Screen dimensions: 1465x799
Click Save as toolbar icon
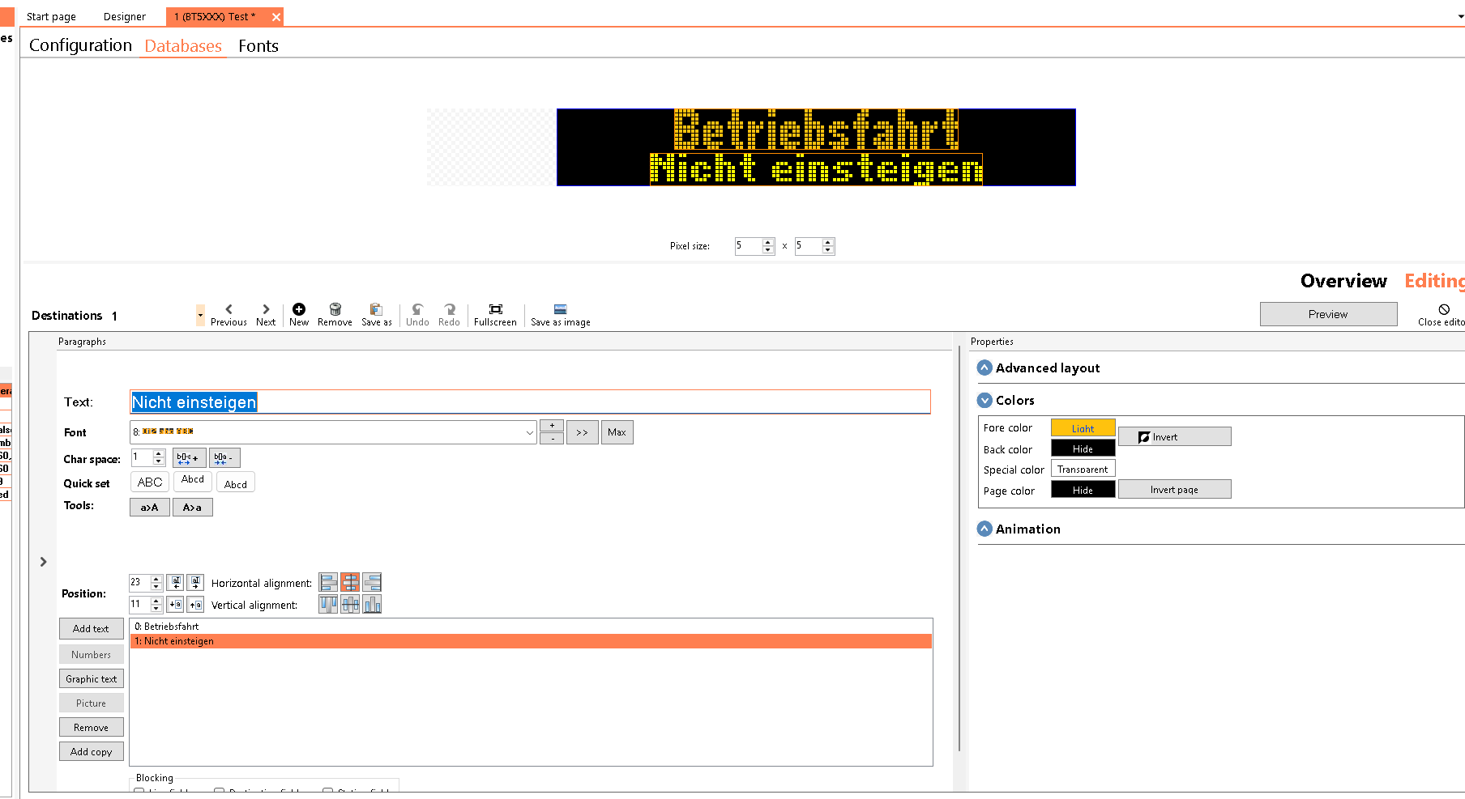tap(376, 315)
